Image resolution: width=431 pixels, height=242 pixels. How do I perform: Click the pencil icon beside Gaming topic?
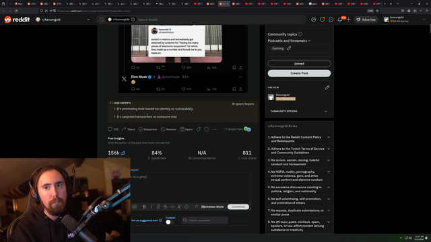[x=289, y=48]
